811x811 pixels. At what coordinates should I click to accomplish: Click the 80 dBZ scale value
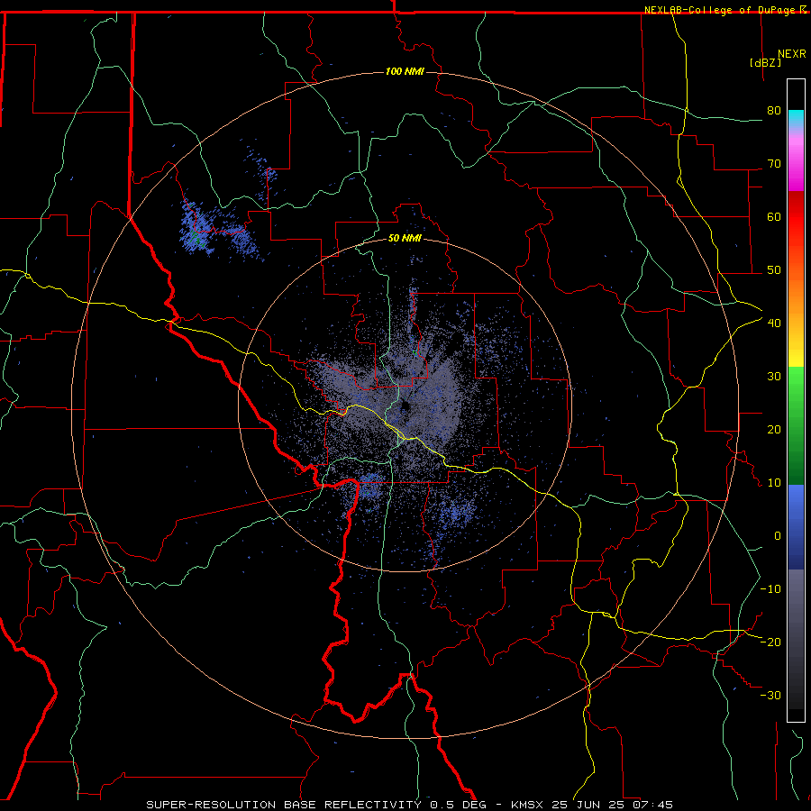774,111
